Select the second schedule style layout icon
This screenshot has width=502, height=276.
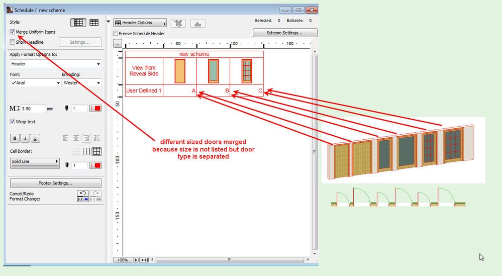[x=94, y=23]
